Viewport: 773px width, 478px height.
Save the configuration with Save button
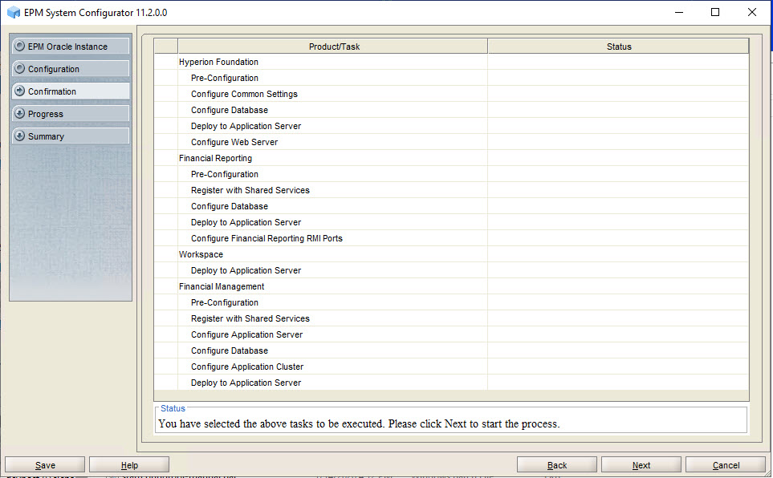click(x=45, y=464)
